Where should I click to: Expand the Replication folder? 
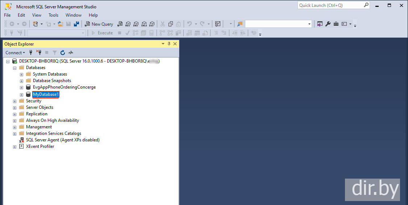(14, 114)
